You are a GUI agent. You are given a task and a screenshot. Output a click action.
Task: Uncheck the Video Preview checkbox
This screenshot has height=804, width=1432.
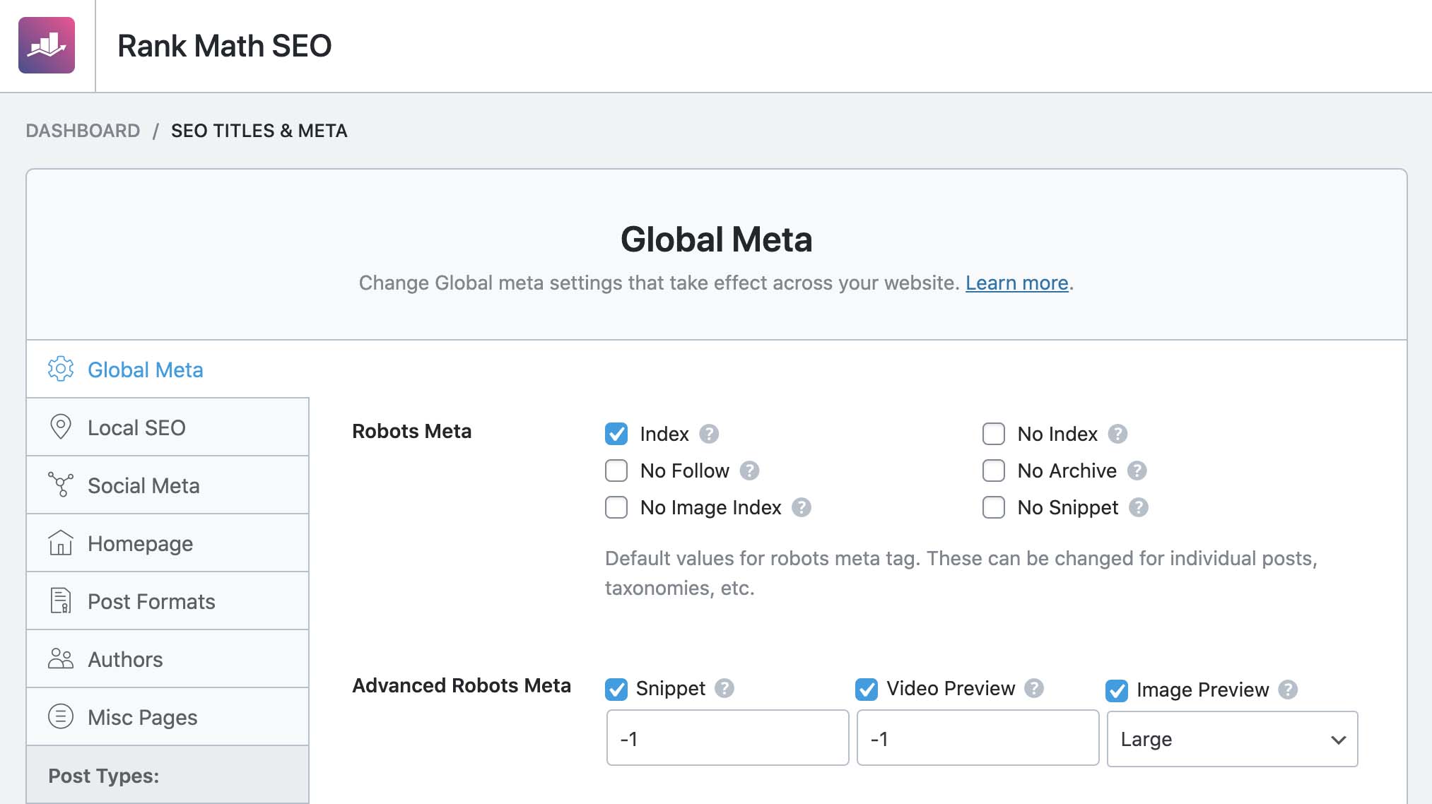point(867,690)
